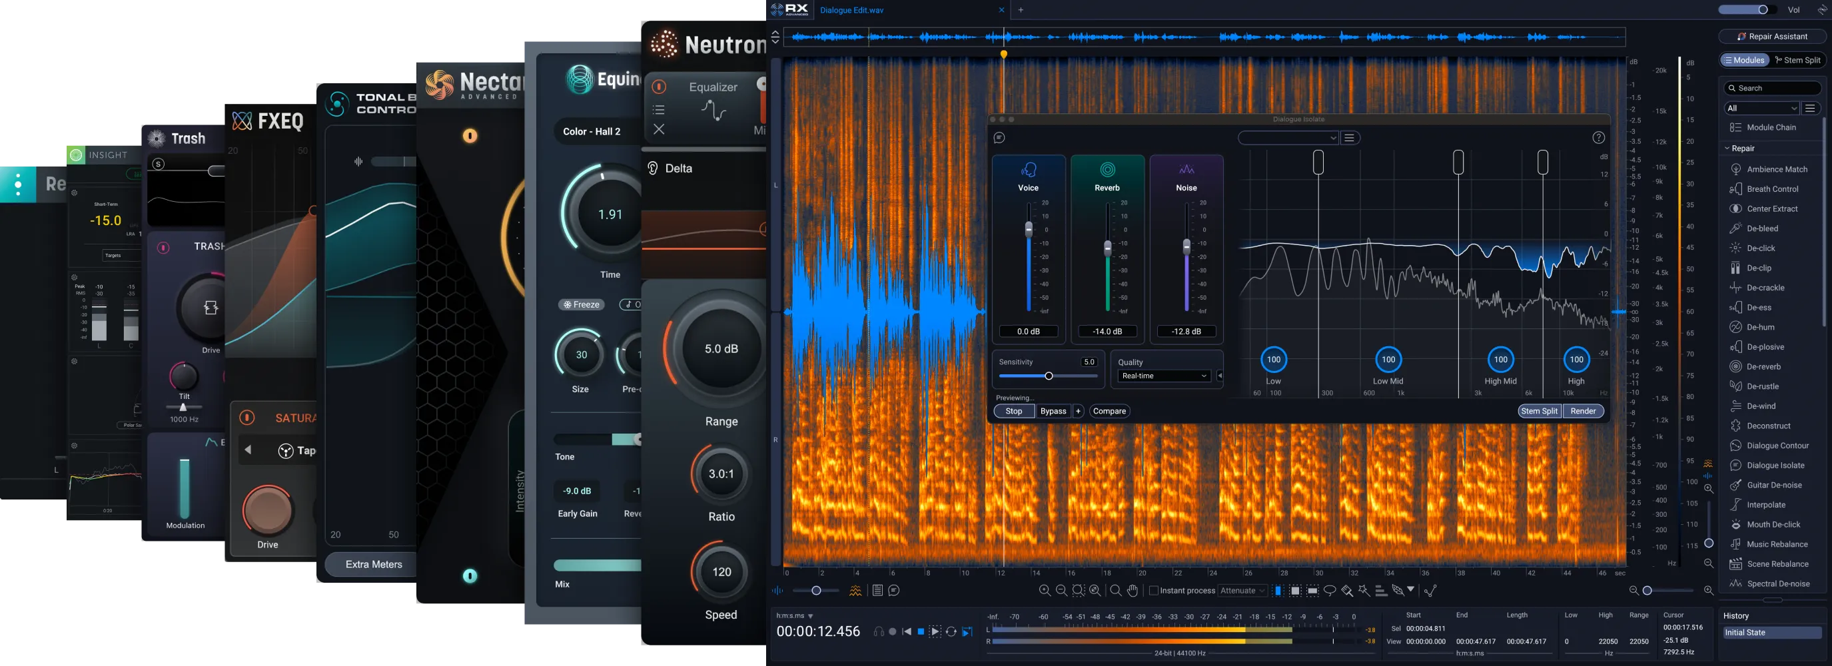Click the Repair Assistant button
Image resolution: width=1832 pixels, height=666 pixels.
click(x=1772, y=35)
